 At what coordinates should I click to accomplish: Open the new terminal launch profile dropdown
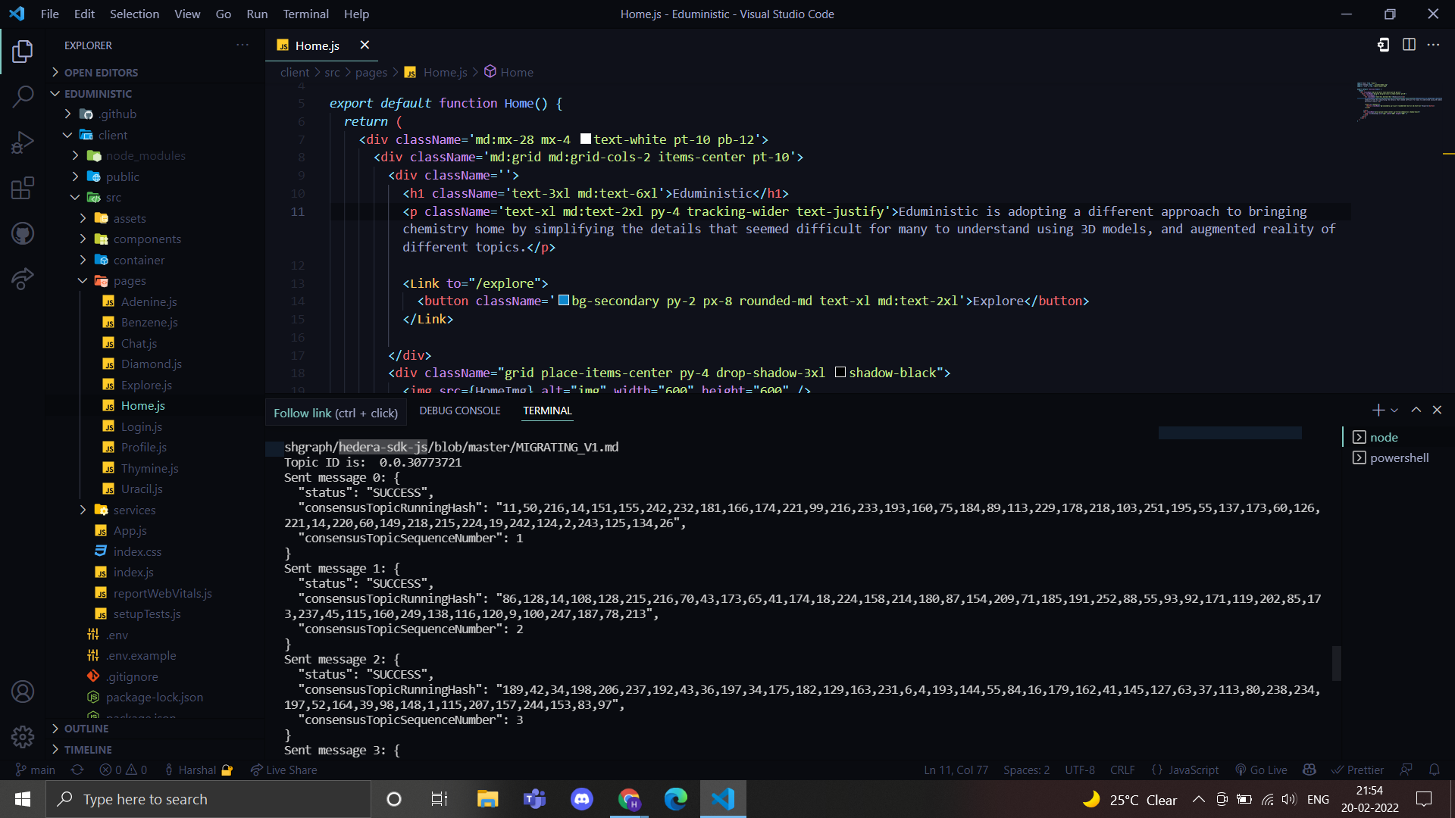click(1394, 410)
